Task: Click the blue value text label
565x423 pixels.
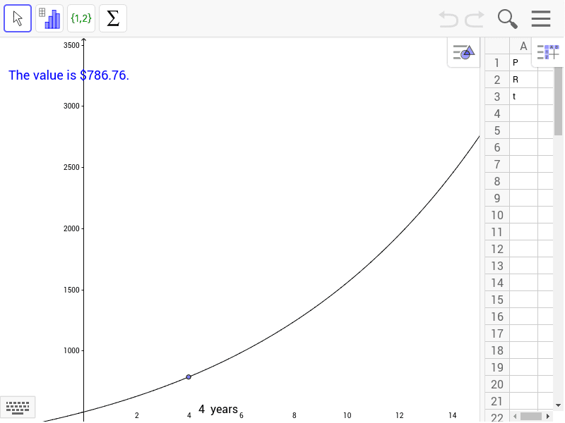Action: [69, 75]
